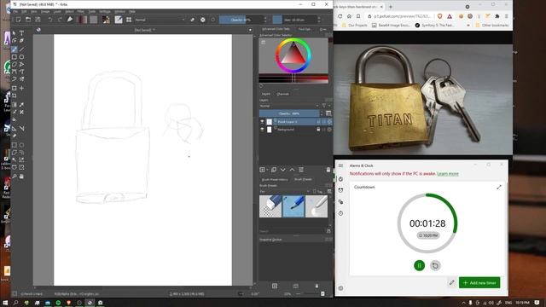Toggle the lock on Background layer
The image size is (546, 307).
point(318,129)
